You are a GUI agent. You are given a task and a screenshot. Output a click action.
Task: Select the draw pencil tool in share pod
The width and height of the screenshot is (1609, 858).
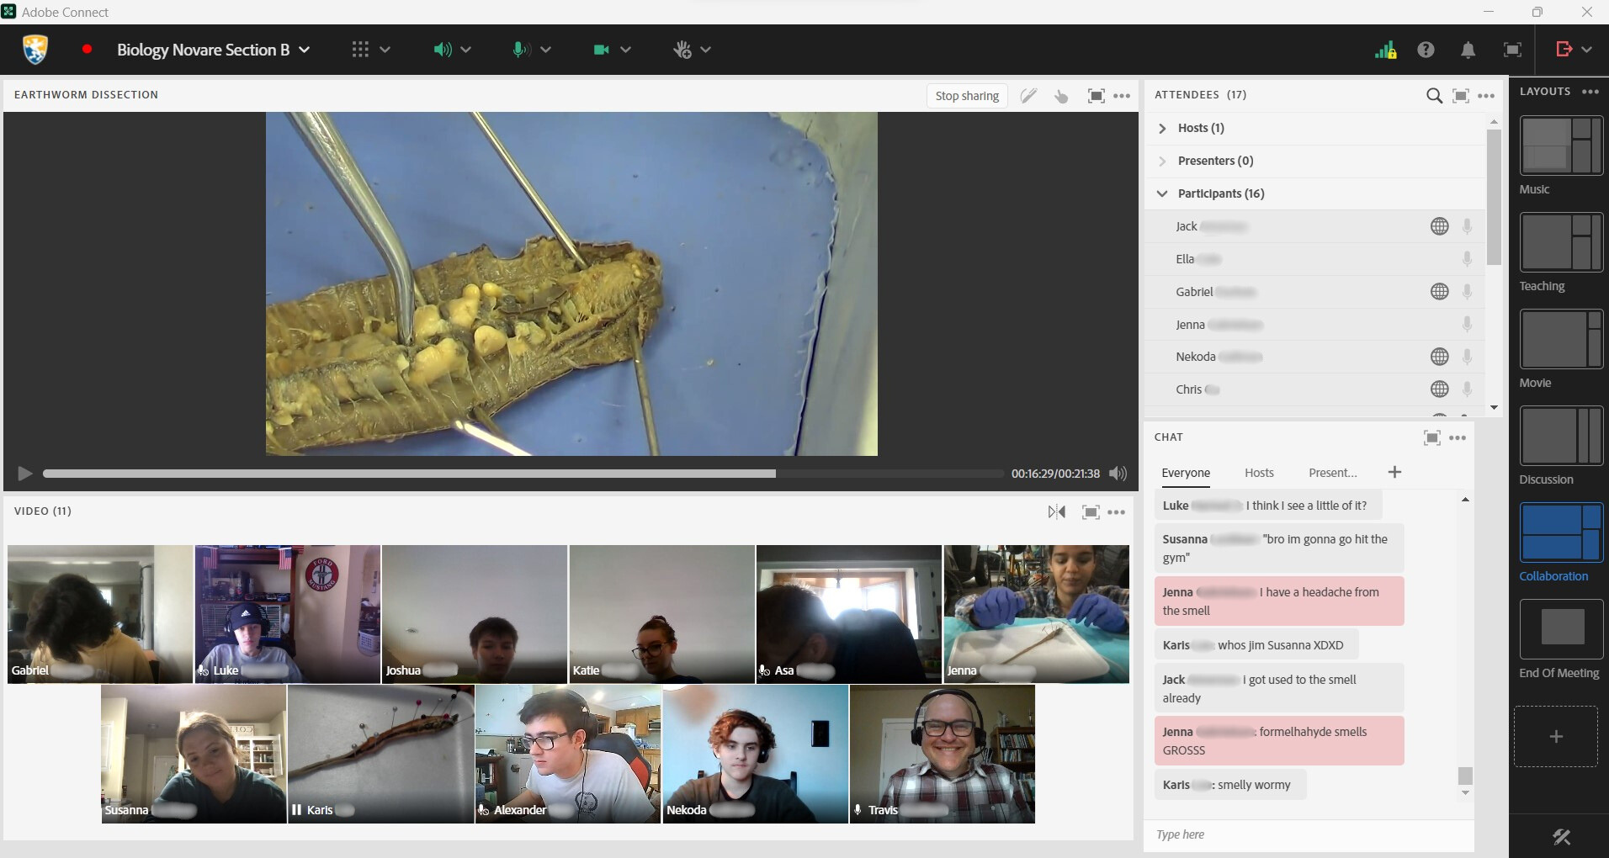click(x=1028, y=96)
